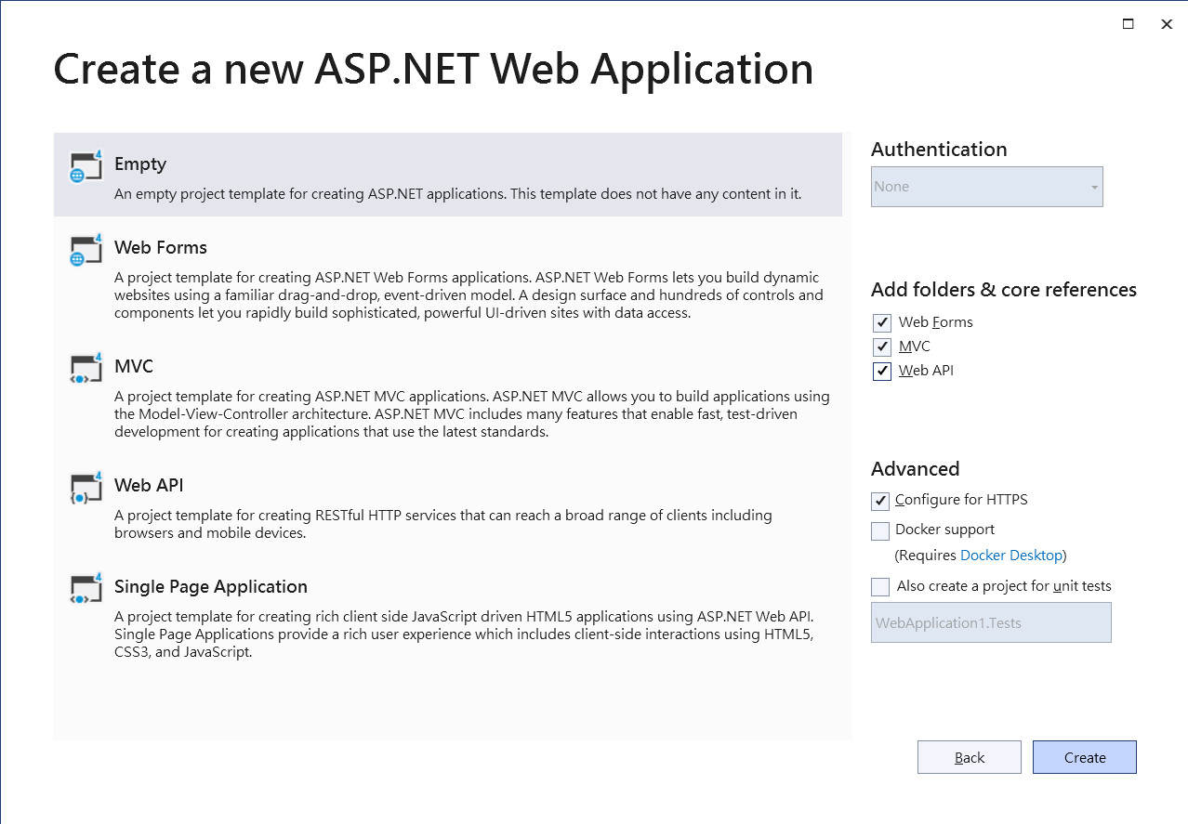Image resolution: width=1188 pixels, height=824 pixels.
Task: Click the MVC template icon
Action: coord(86,369)
